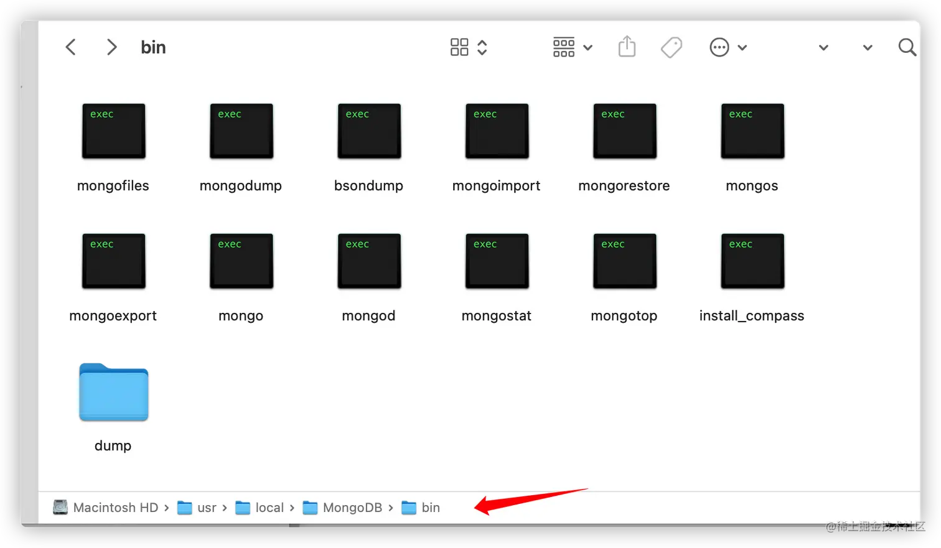Screen dimensions: 941x548
Task: Click the usr folder in path bar
Action: coord(197,508)
